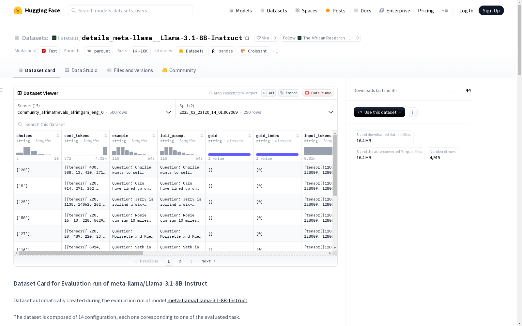Expand the Split dropdown

256,109
